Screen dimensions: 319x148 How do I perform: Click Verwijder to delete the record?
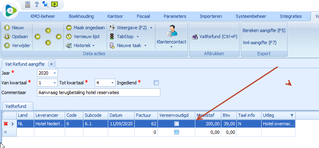(x=17, y=45)
